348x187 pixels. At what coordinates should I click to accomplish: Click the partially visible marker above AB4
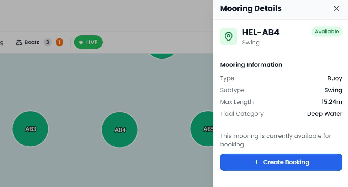point(162,55)
